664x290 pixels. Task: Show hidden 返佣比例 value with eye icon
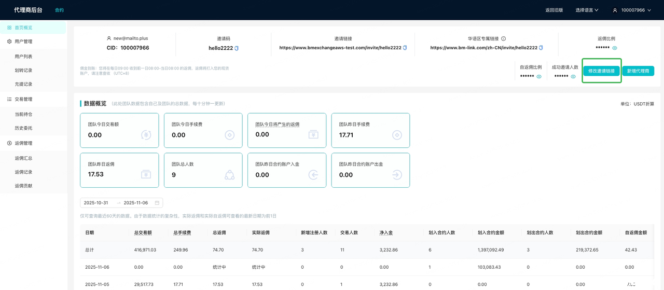(615, 48)
